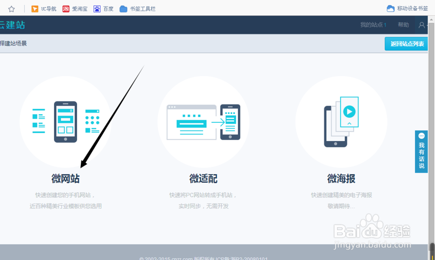Select the 微网站 smartphone icon

65,122
